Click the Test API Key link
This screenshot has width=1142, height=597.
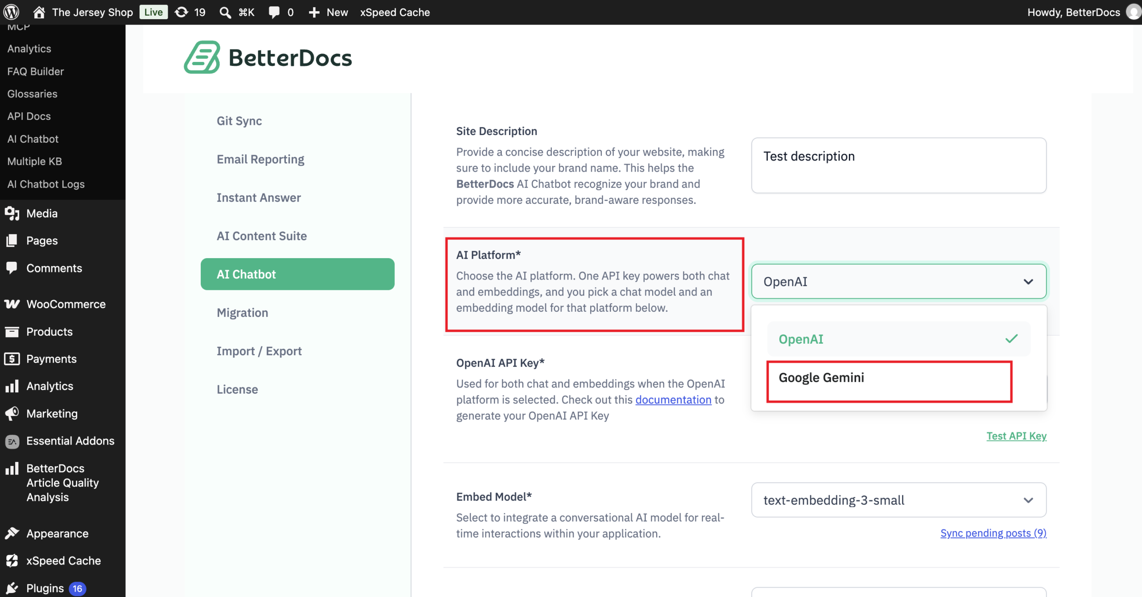[1016, 436]
